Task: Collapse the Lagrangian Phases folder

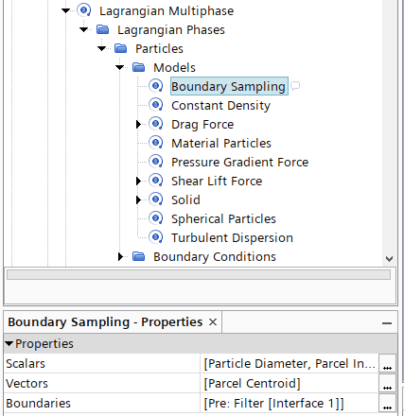Action: [x=84, y=29]
